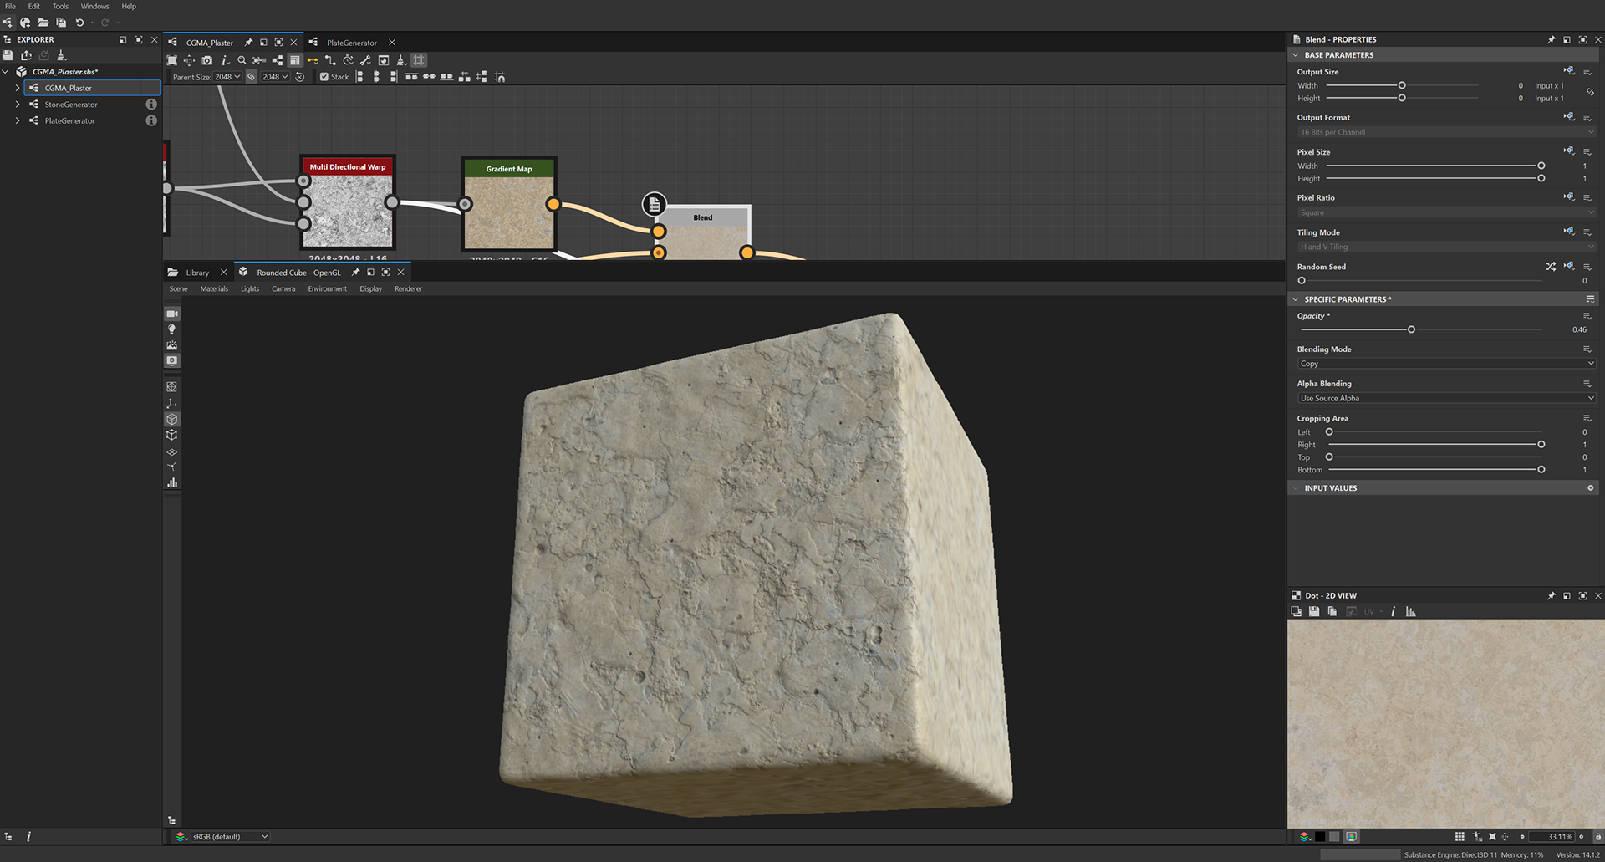Click the camera screenshot icon in graph toolbar
Image resolution: width=1605 pixels, height=862 pixels.
tap(207, 60)
